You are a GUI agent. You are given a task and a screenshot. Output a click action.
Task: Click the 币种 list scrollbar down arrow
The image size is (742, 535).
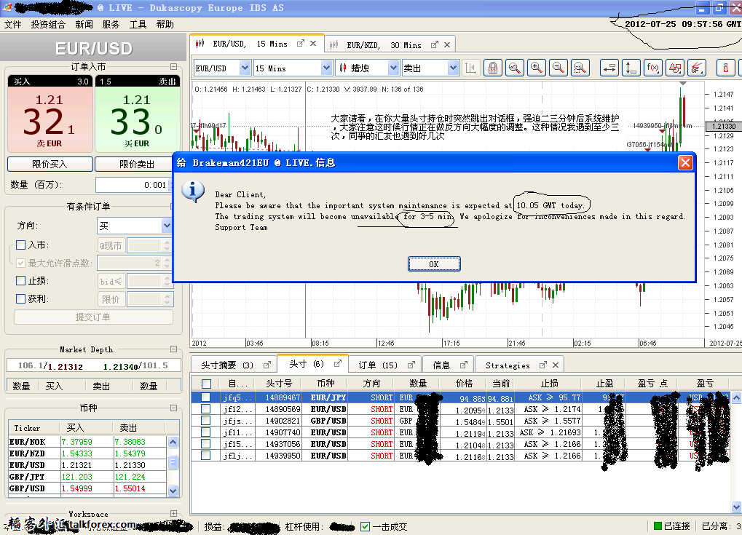(x=173, y=491)
